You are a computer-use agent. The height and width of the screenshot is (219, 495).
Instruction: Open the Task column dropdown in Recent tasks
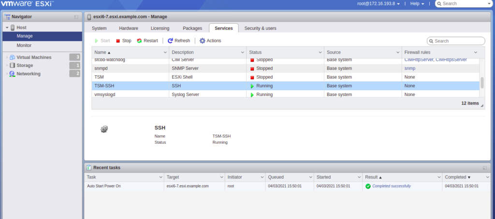click(x=160, y=178)
